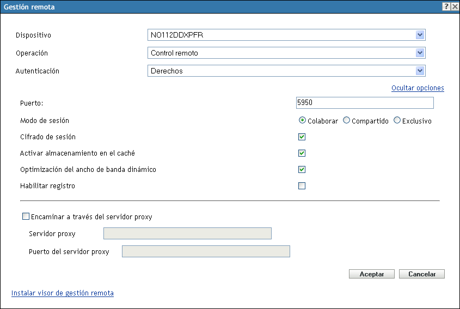Click Ocultar opciones link
The image size is (460, 309).
(418, 88)
